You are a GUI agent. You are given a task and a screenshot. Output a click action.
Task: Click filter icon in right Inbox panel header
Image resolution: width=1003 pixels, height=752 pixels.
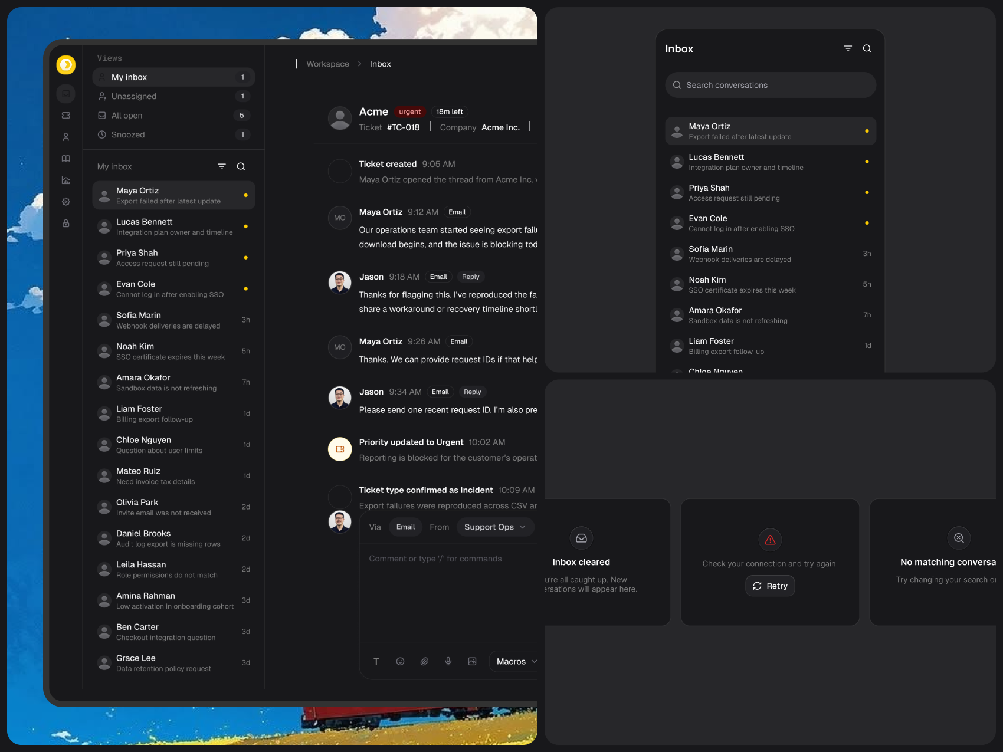(848, 48)
